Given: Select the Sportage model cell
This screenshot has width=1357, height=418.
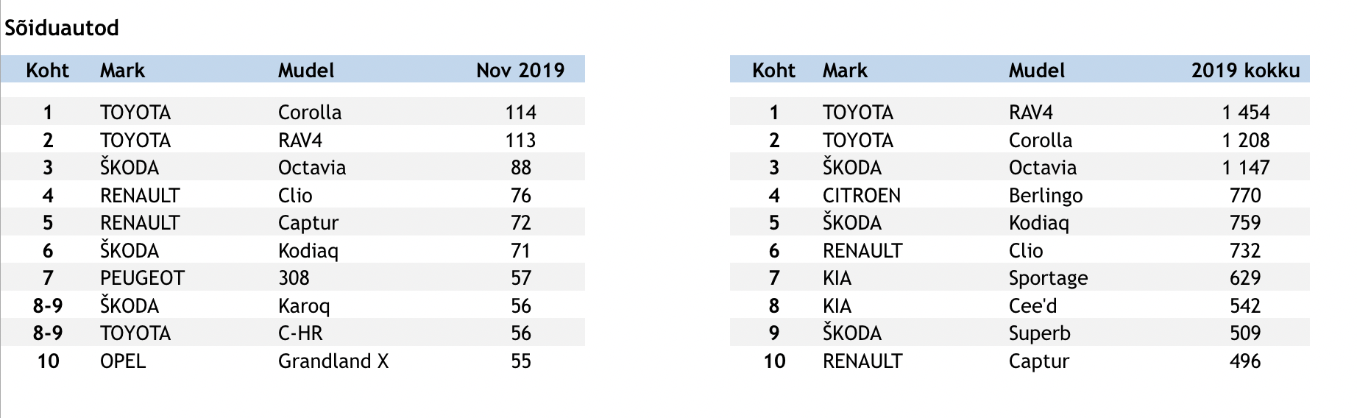Looking at the screenshot, I should (1048, 278).
